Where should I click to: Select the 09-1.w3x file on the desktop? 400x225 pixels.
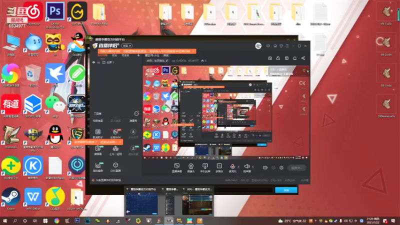point(386,14)
